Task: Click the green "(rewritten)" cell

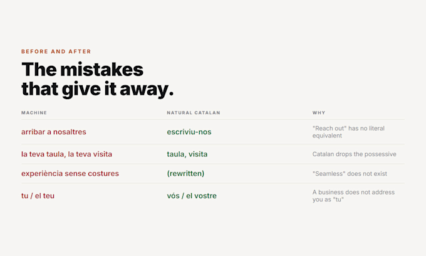Action: click(x=185, y=174)
